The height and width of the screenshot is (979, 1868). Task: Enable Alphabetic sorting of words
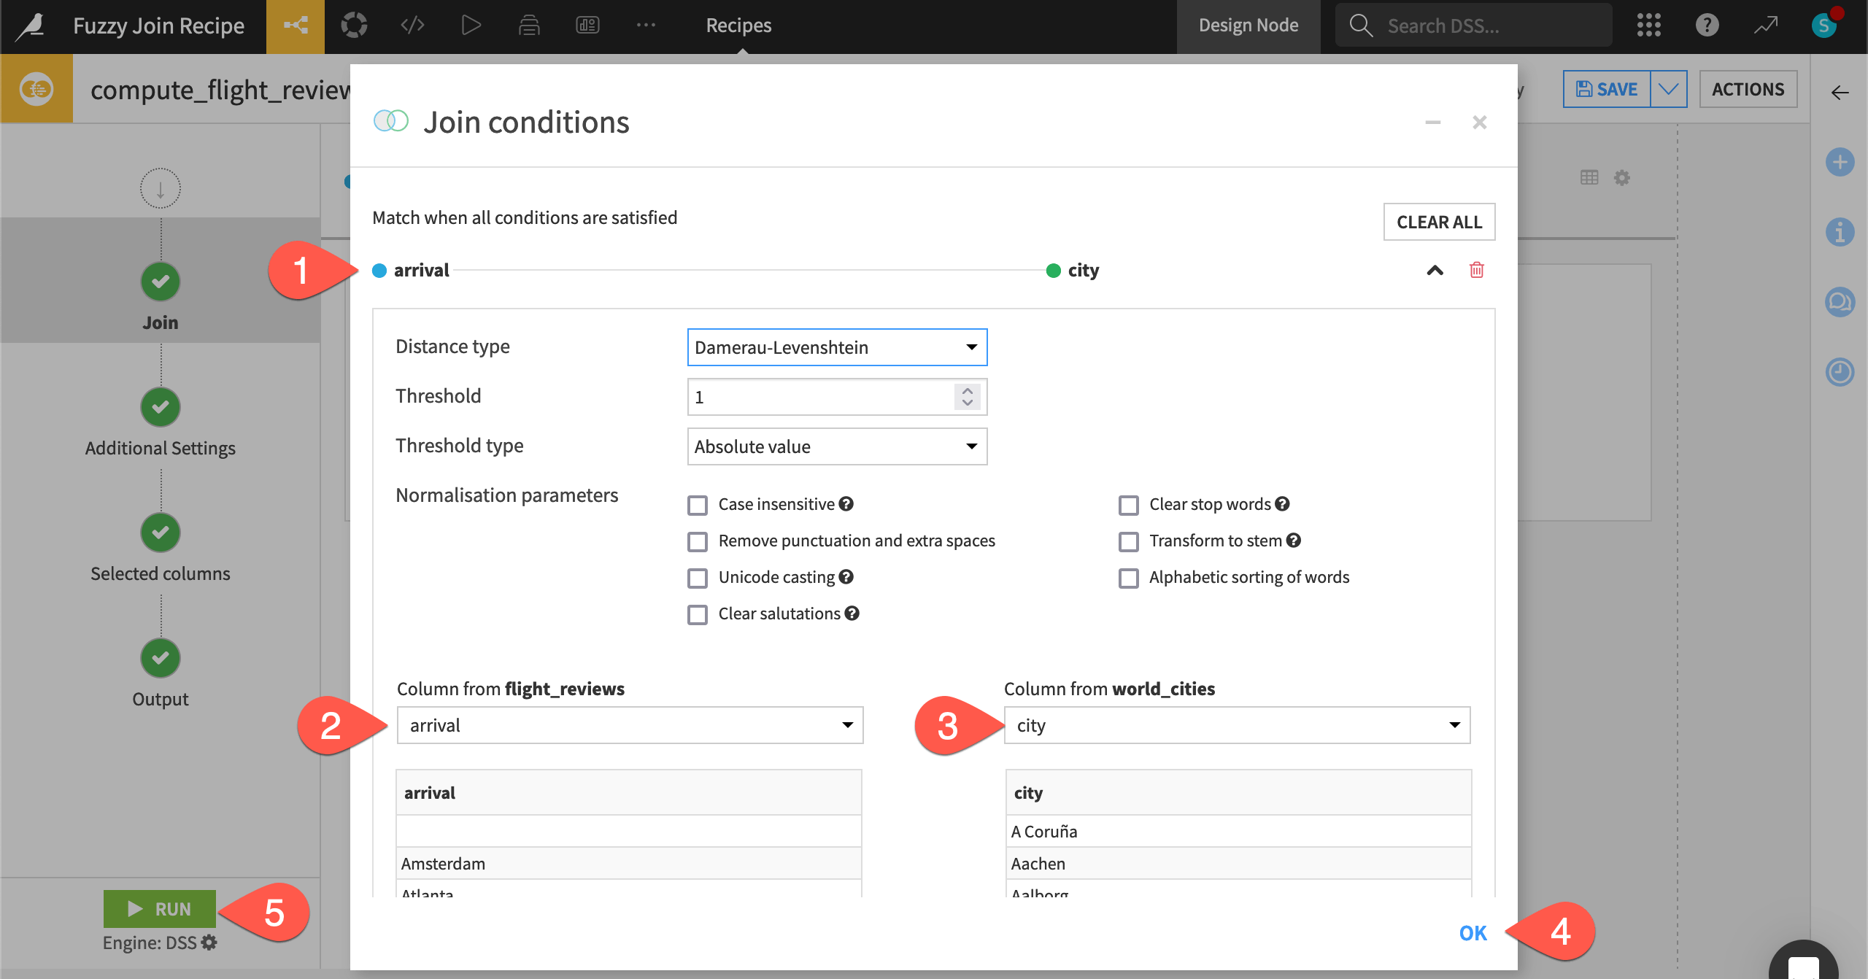point(1129,578)
